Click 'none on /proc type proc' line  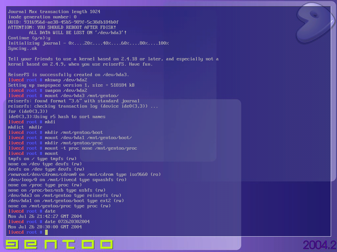(x=45, y=185)
